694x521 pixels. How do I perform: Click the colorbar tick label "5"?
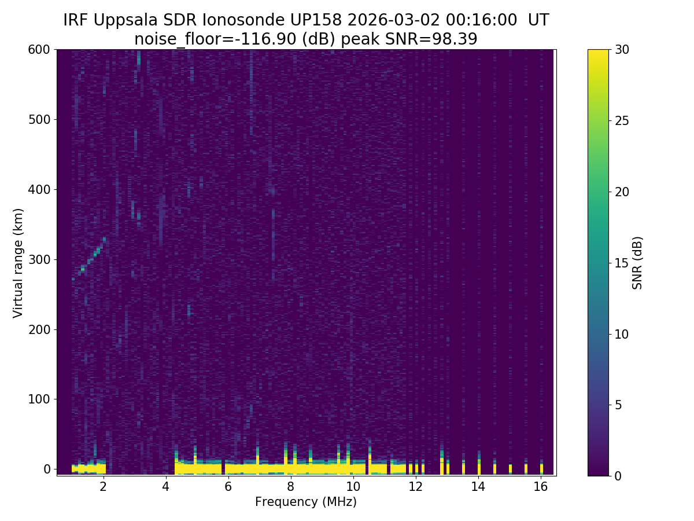[x=618, y=405]
